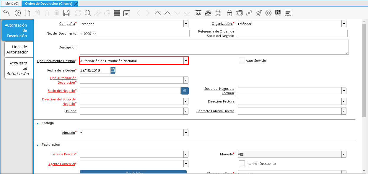368x174 pixels.
Task: Click the undo changes arrow icon
Action: click(x=6, y=13)
